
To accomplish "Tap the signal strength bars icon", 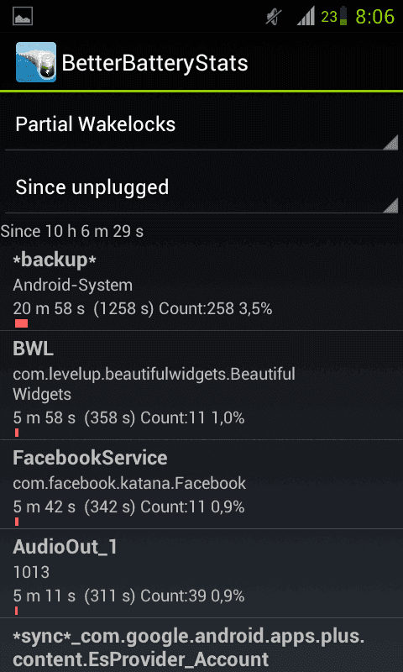I will point(306,18).
